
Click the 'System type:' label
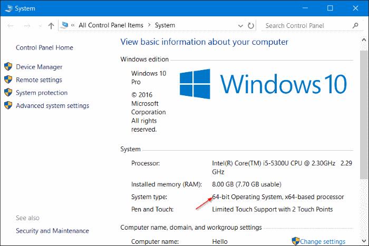149,197
